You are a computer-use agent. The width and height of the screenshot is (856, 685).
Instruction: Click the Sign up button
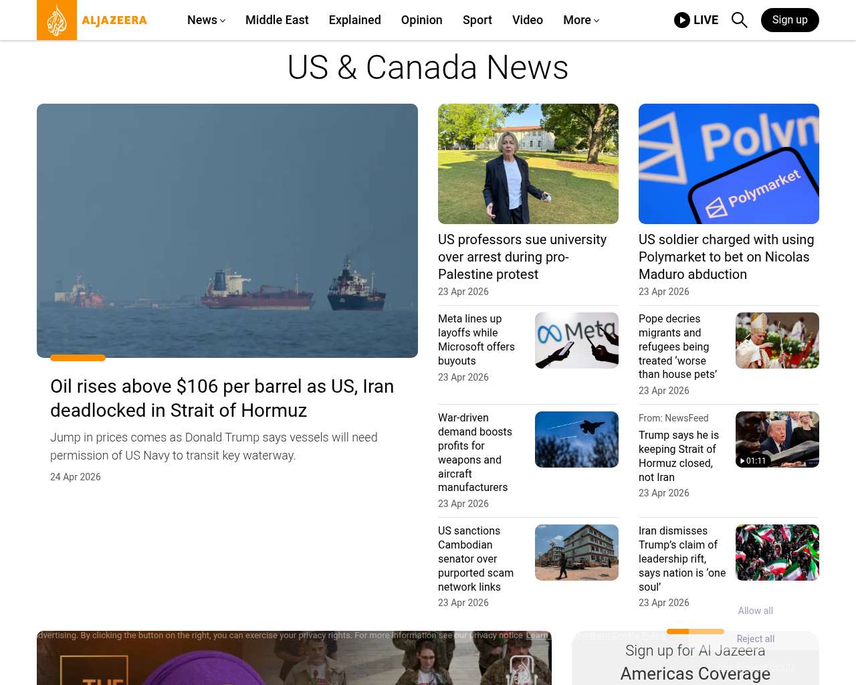pos(790,20)
